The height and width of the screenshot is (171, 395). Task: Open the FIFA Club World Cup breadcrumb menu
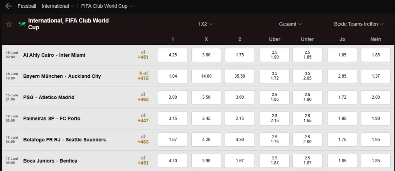coord(107,6)
